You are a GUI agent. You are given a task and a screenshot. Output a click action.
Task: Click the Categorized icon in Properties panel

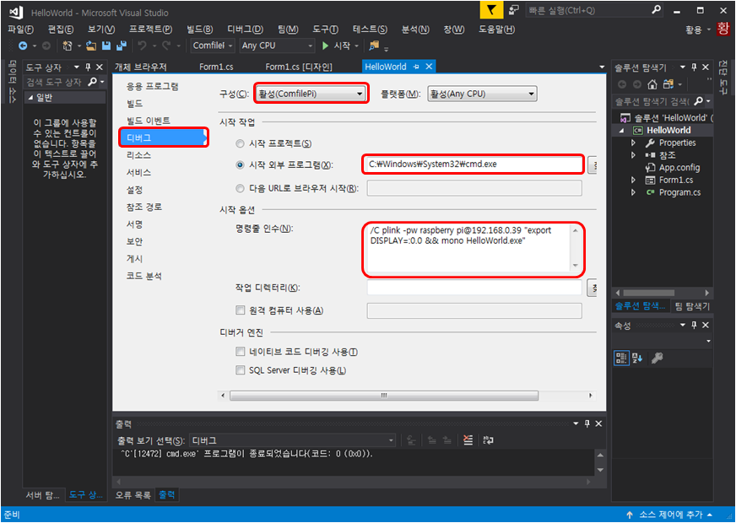[x=621, y=359]
